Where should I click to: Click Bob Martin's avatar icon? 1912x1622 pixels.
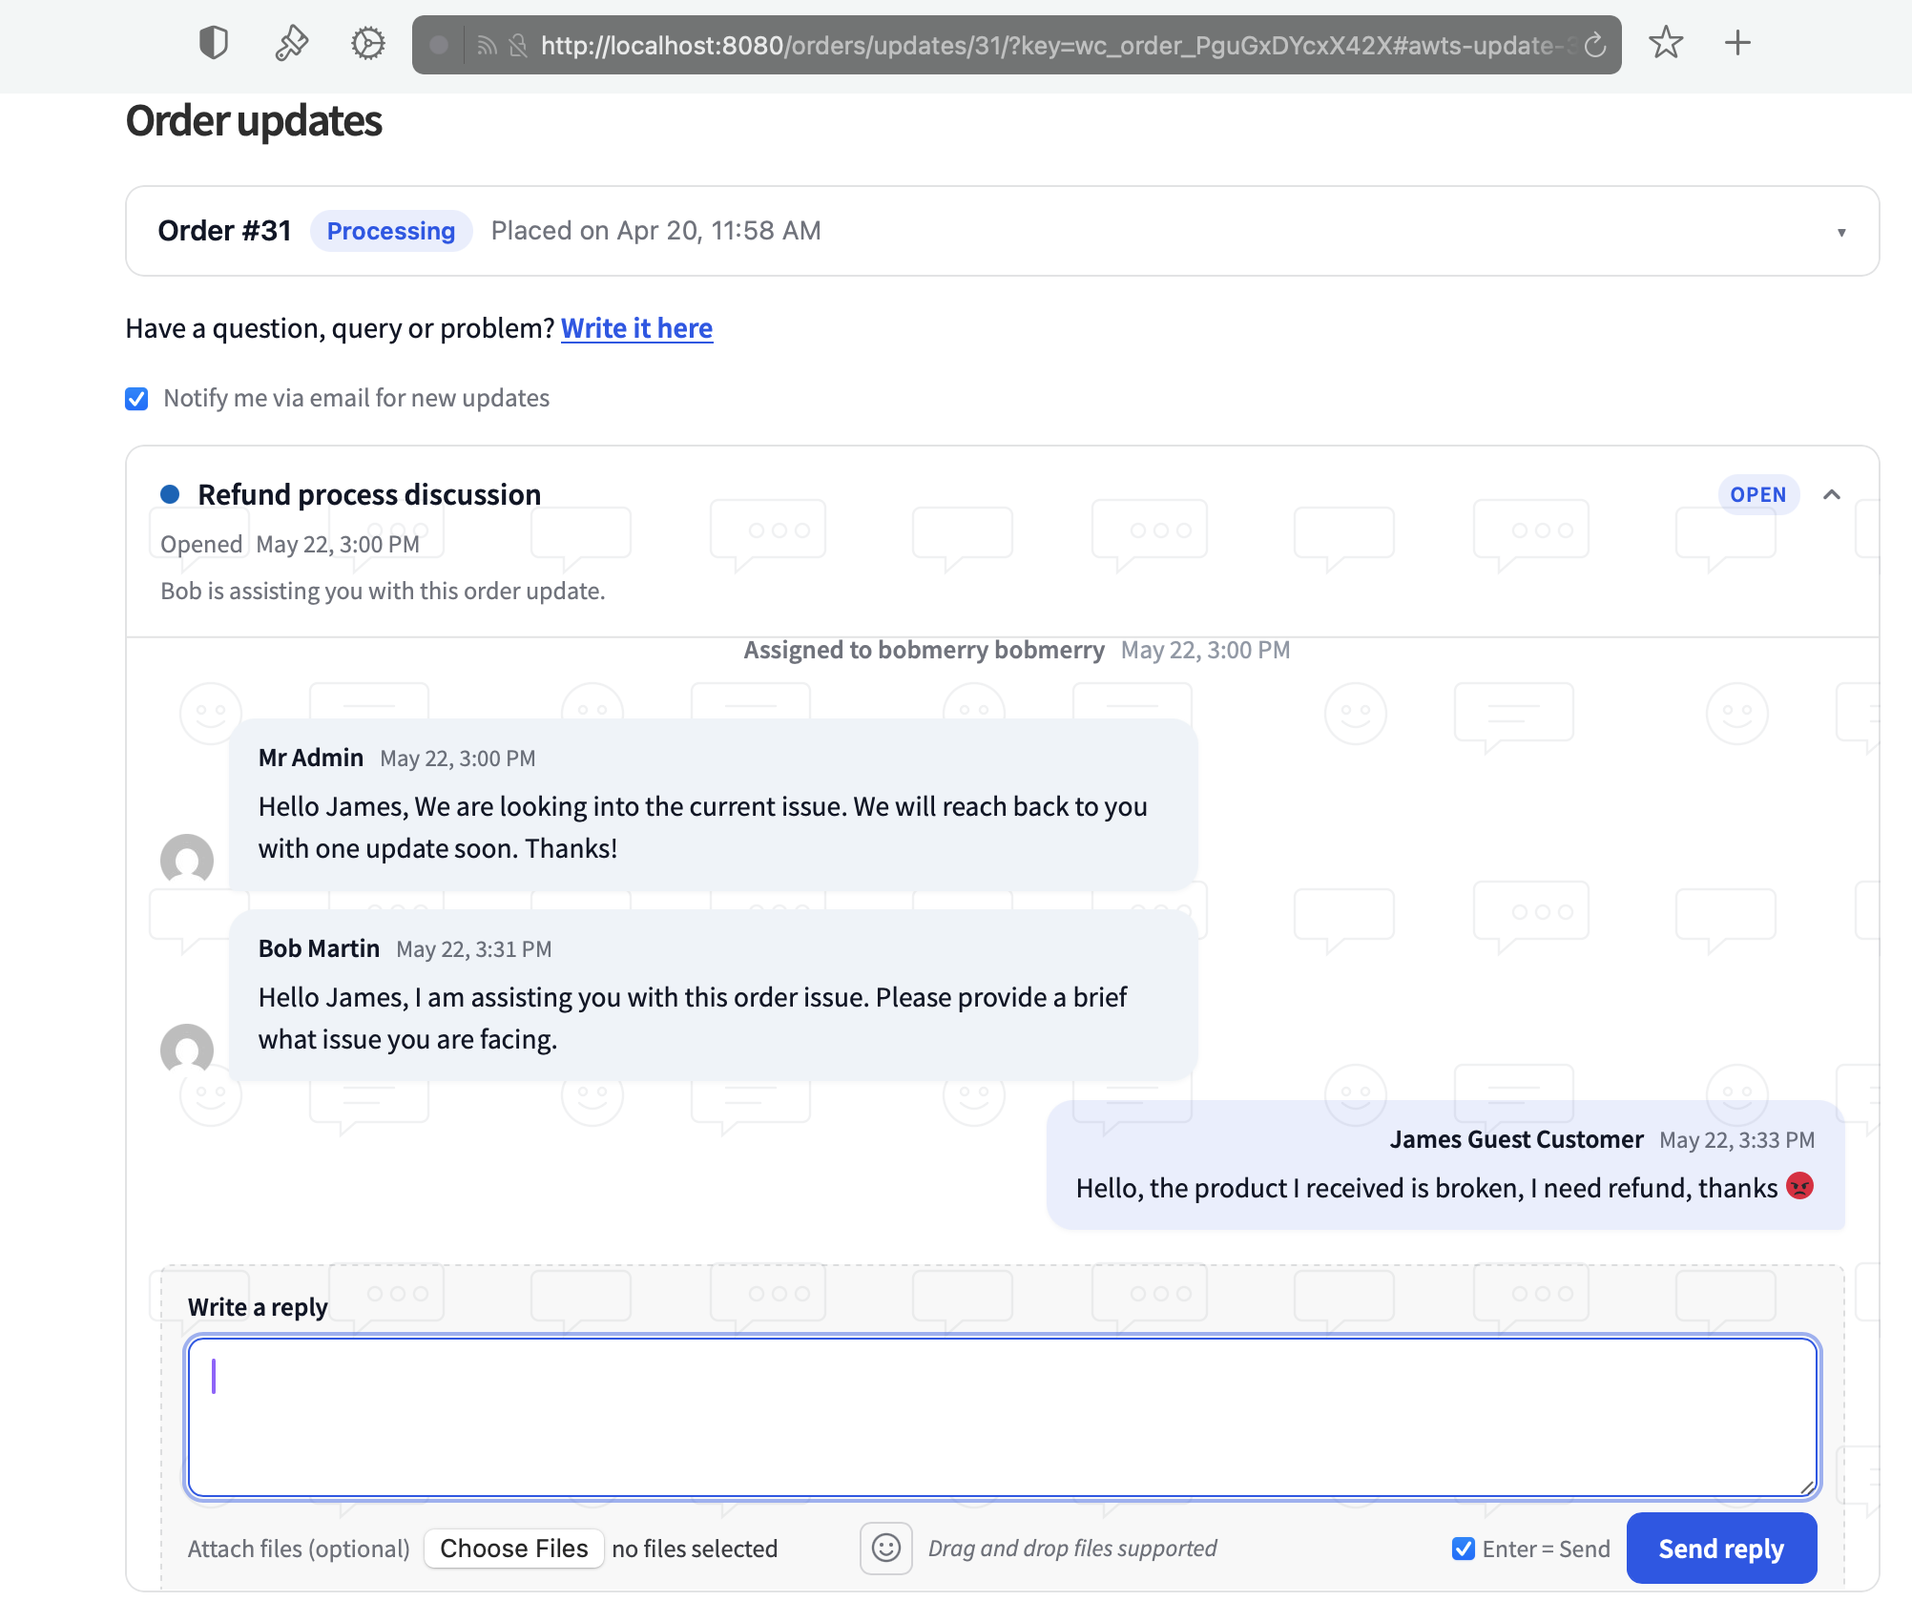pos(187,1050)
